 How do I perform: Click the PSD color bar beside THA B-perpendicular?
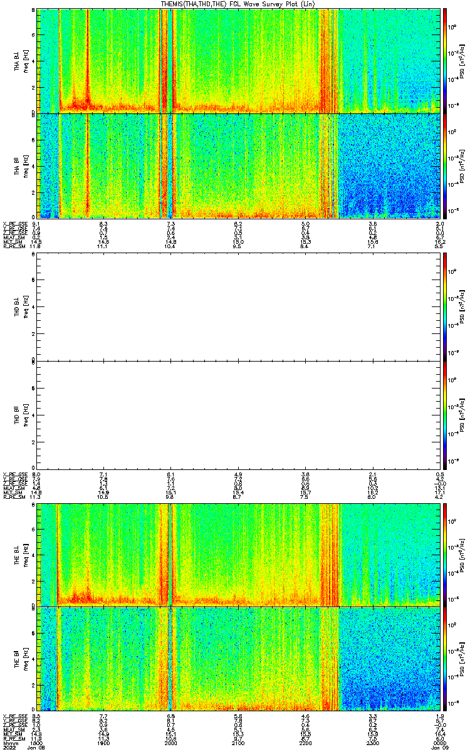coord(446,61)
